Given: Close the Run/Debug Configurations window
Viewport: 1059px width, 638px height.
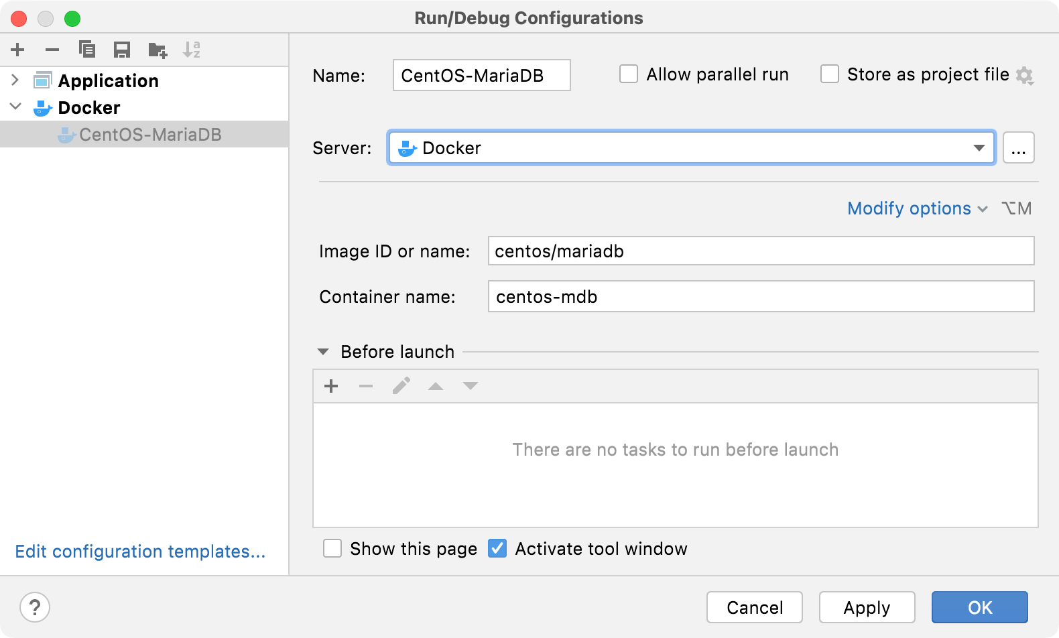Looking at the screenshot, I should coord(19,18).
